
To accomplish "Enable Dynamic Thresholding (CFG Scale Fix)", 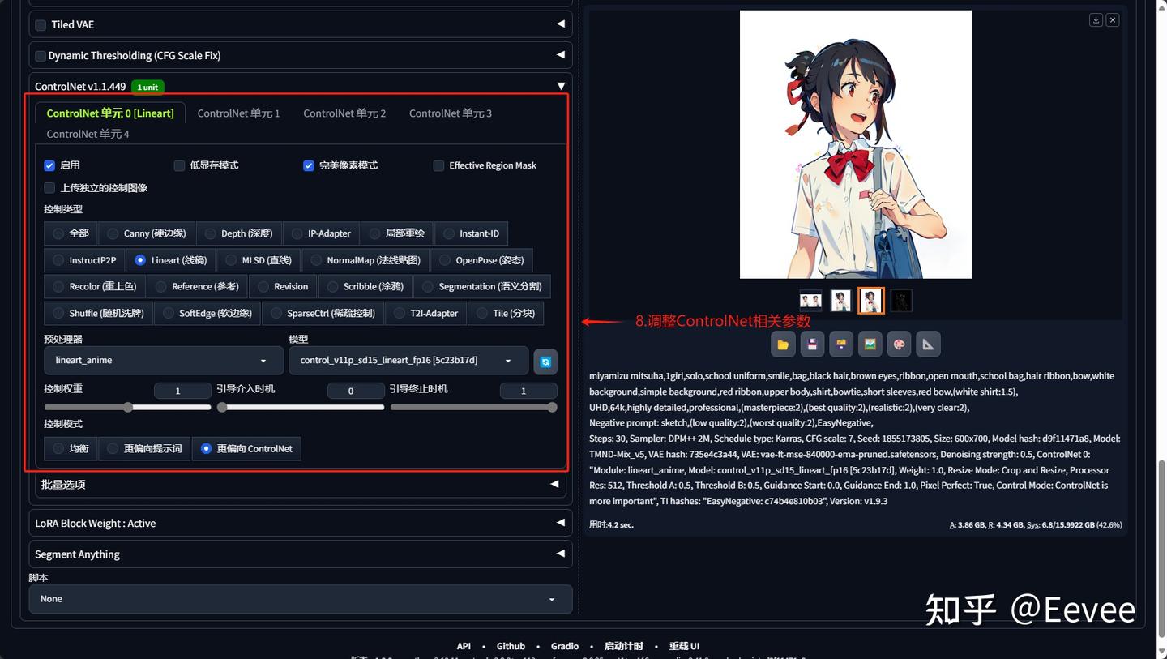I will click(x=41, y=56).
